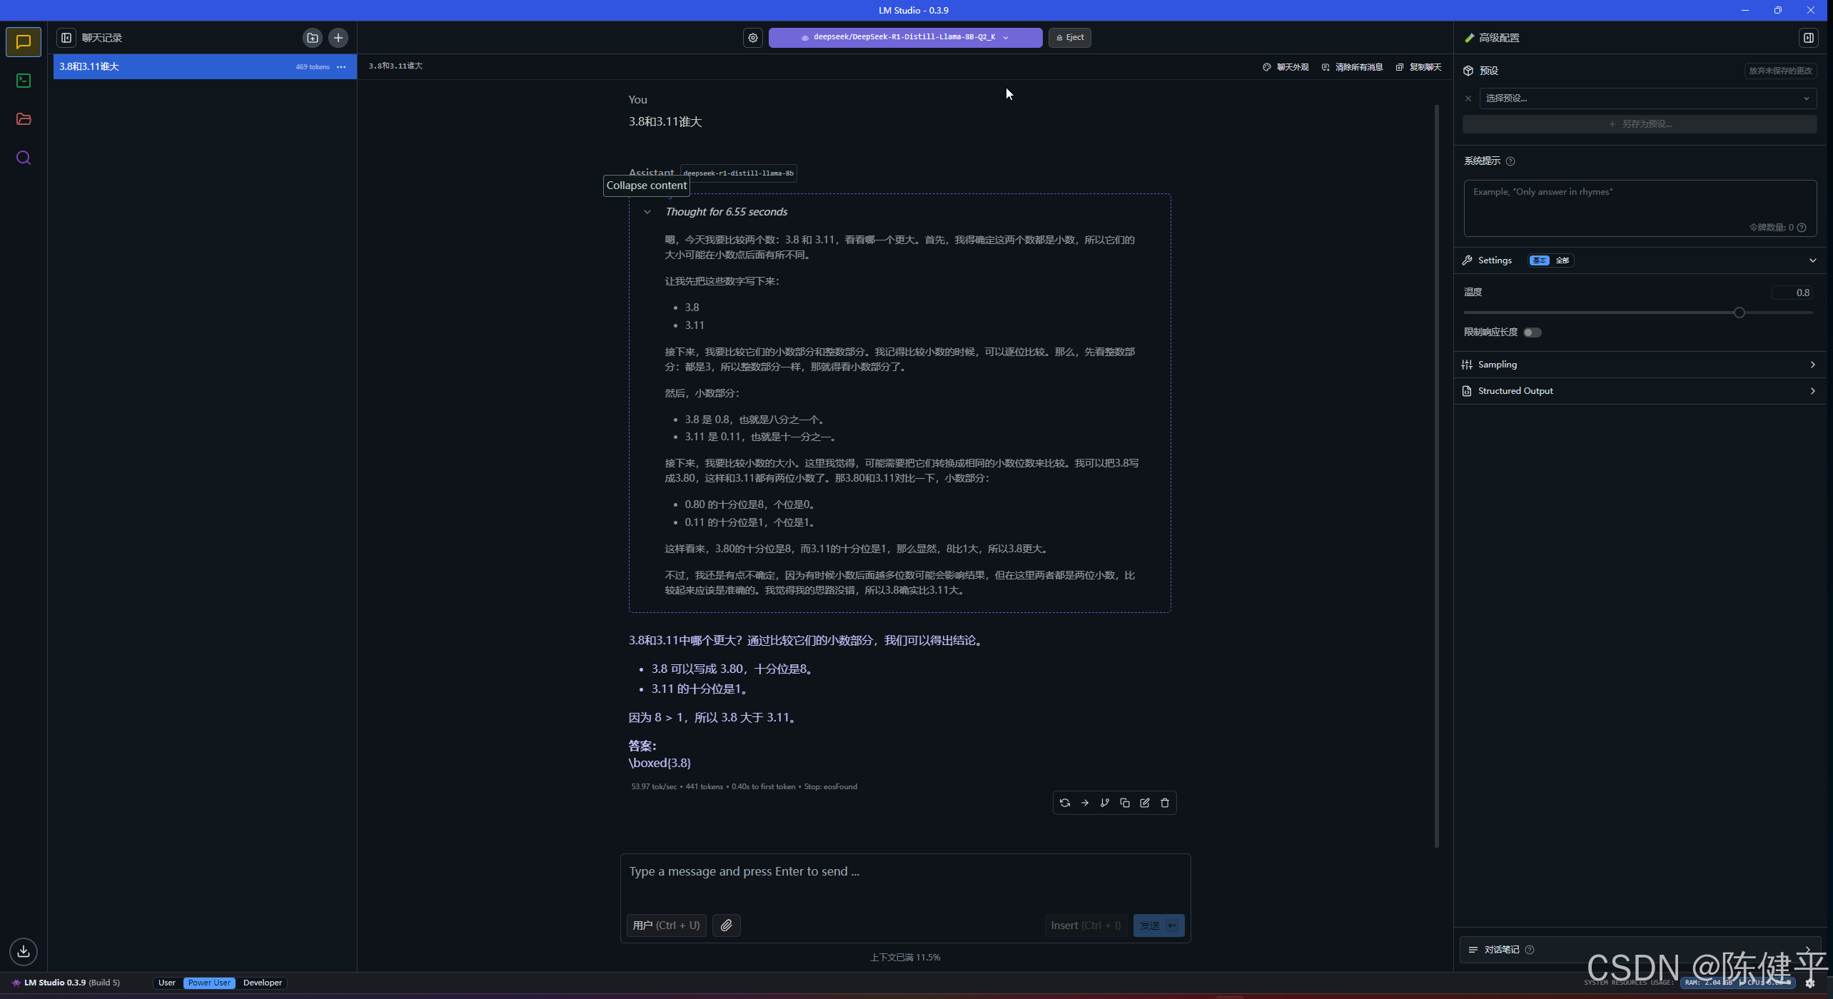The height and width of the screenshot is (999, 1833).
Task: Toggle the limit response length switch
Action: [x=1532, y=333]
